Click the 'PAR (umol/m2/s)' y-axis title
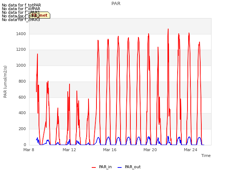 click(x=5, y=82)
